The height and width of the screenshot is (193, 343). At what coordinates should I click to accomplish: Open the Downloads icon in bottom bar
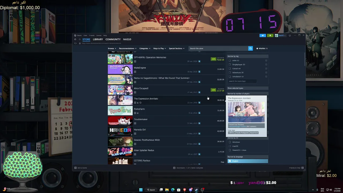coord(174,168)
